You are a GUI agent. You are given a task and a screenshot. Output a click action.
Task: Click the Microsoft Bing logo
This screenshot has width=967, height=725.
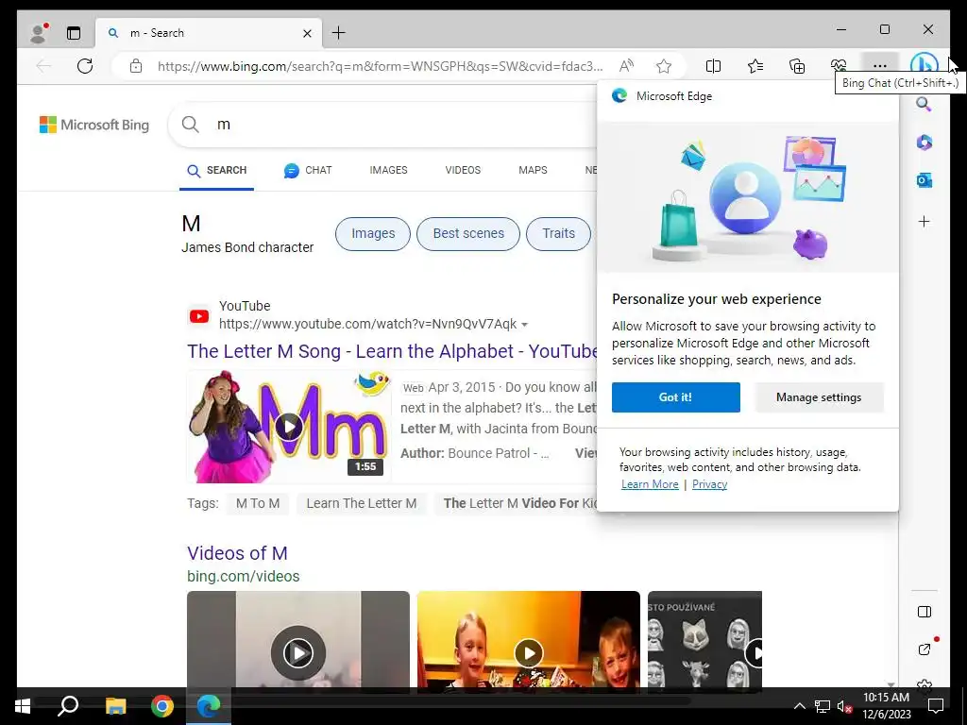tap(94, 125)
